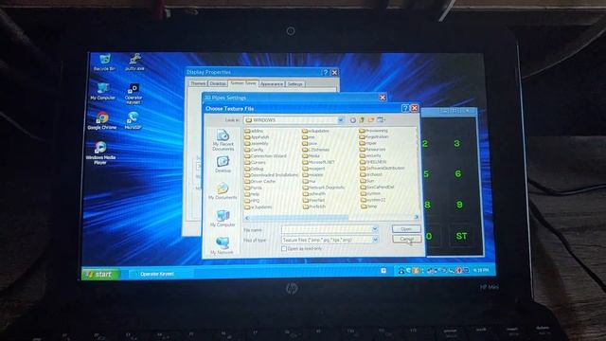Click the ST key in Operator Keyset window
The height and width of the screenshot is (341, 606).
pyautogui.click(x=461, y=236)
